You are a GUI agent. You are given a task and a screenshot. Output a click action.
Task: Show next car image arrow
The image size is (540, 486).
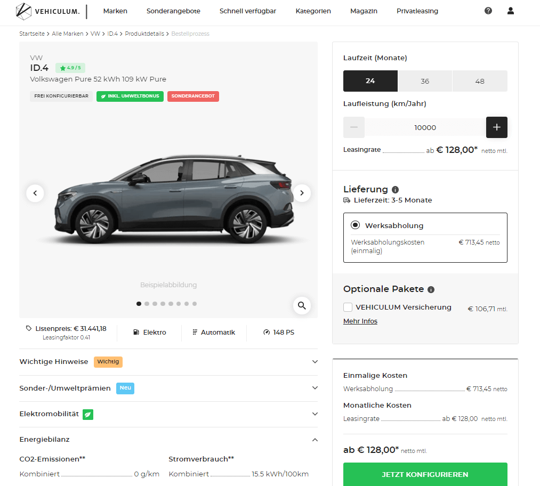pyautogui.click(x=302, y=193)
